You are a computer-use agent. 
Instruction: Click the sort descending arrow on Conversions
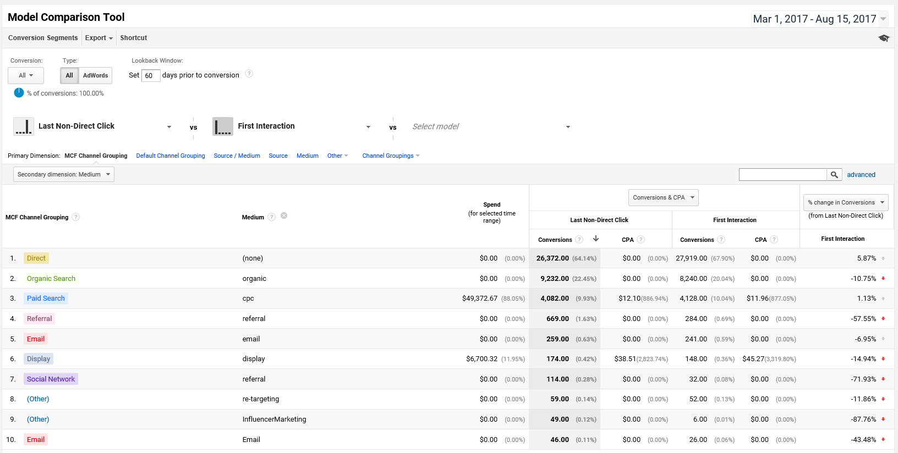click(596, 239)
